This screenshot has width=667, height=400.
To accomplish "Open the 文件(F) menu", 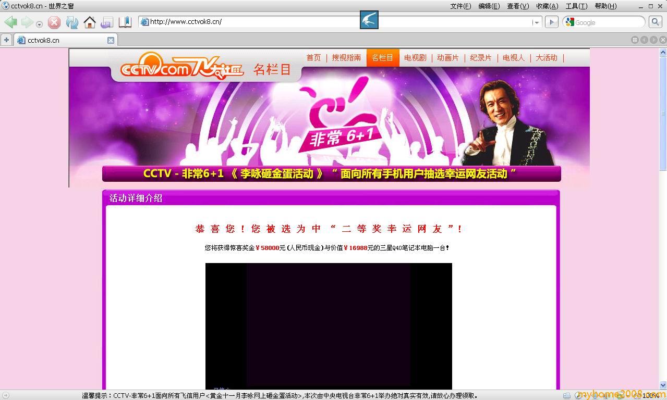I will 460,6.
